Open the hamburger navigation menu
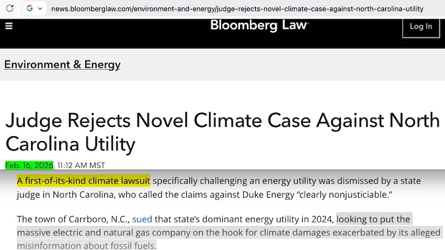 tap(9, 26)
